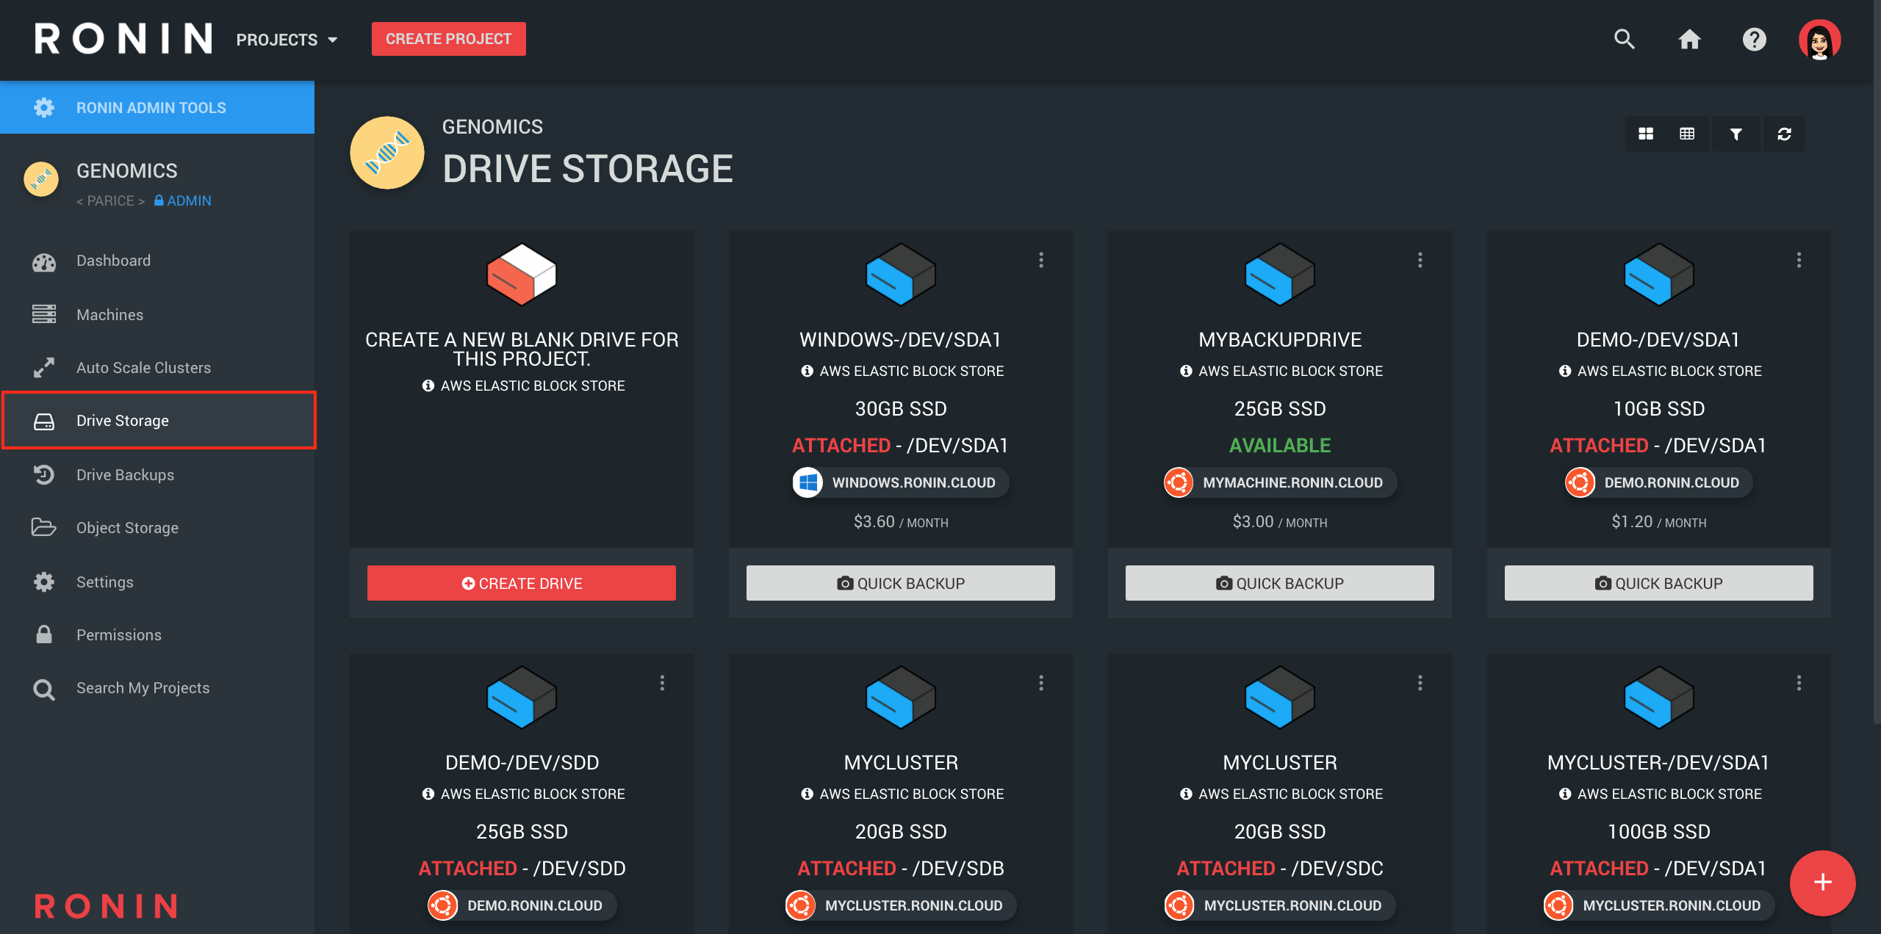The width and height of the screenshot is (1881, 934).
Task: Click the red floating plus button
Action: (1822, 882)
